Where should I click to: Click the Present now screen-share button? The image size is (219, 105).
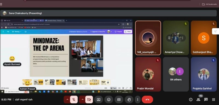pos(99,100)
